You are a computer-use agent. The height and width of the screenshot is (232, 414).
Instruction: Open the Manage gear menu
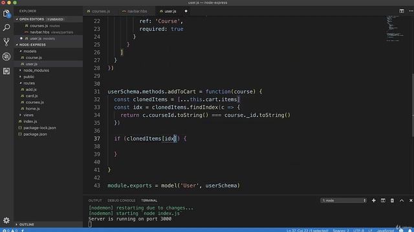(x=6, y=220)
